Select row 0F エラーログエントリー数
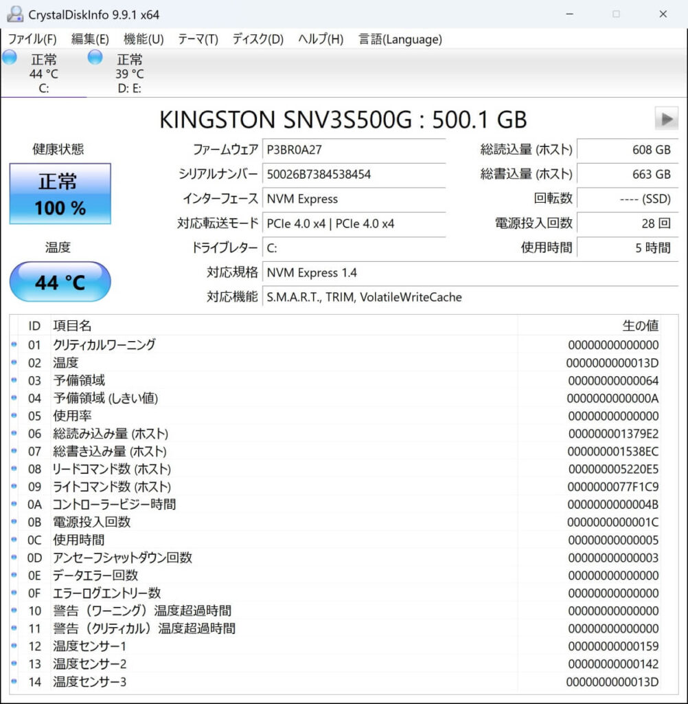 [335, 593]
